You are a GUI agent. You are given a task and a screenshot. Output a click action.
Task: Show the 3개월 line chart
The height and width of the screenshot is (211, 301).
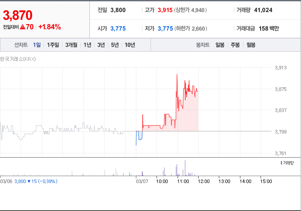(71, 45)
